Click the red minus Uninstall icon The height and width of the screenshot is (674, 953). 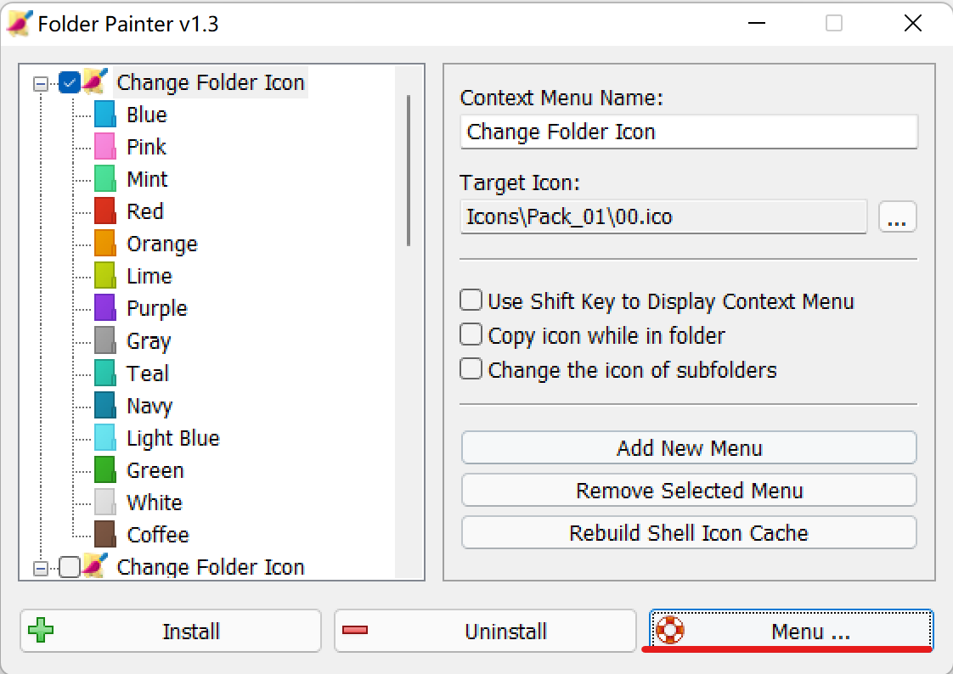point(355,631)
